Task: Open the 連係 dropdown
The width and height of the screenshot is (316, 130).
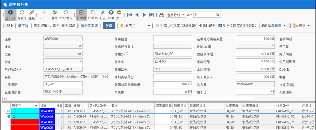Action: click(x=308, y=26)
